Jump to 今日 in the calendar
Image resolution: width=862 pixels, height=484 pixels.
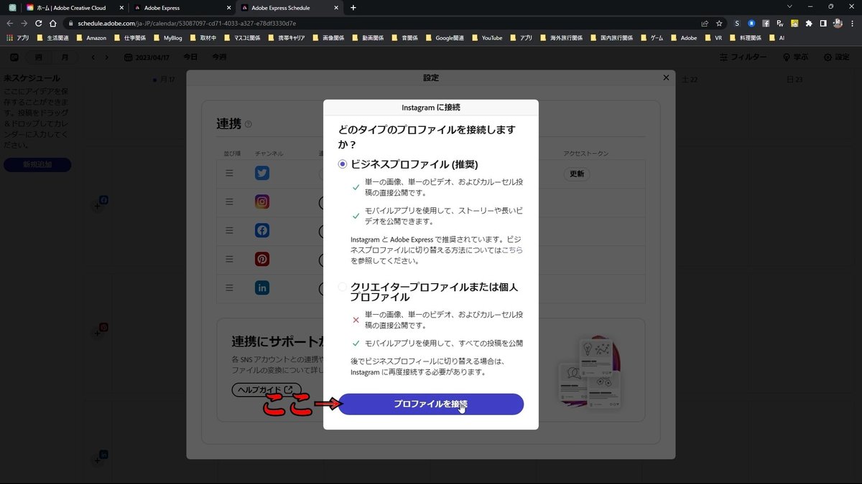(x=190, y=57)
